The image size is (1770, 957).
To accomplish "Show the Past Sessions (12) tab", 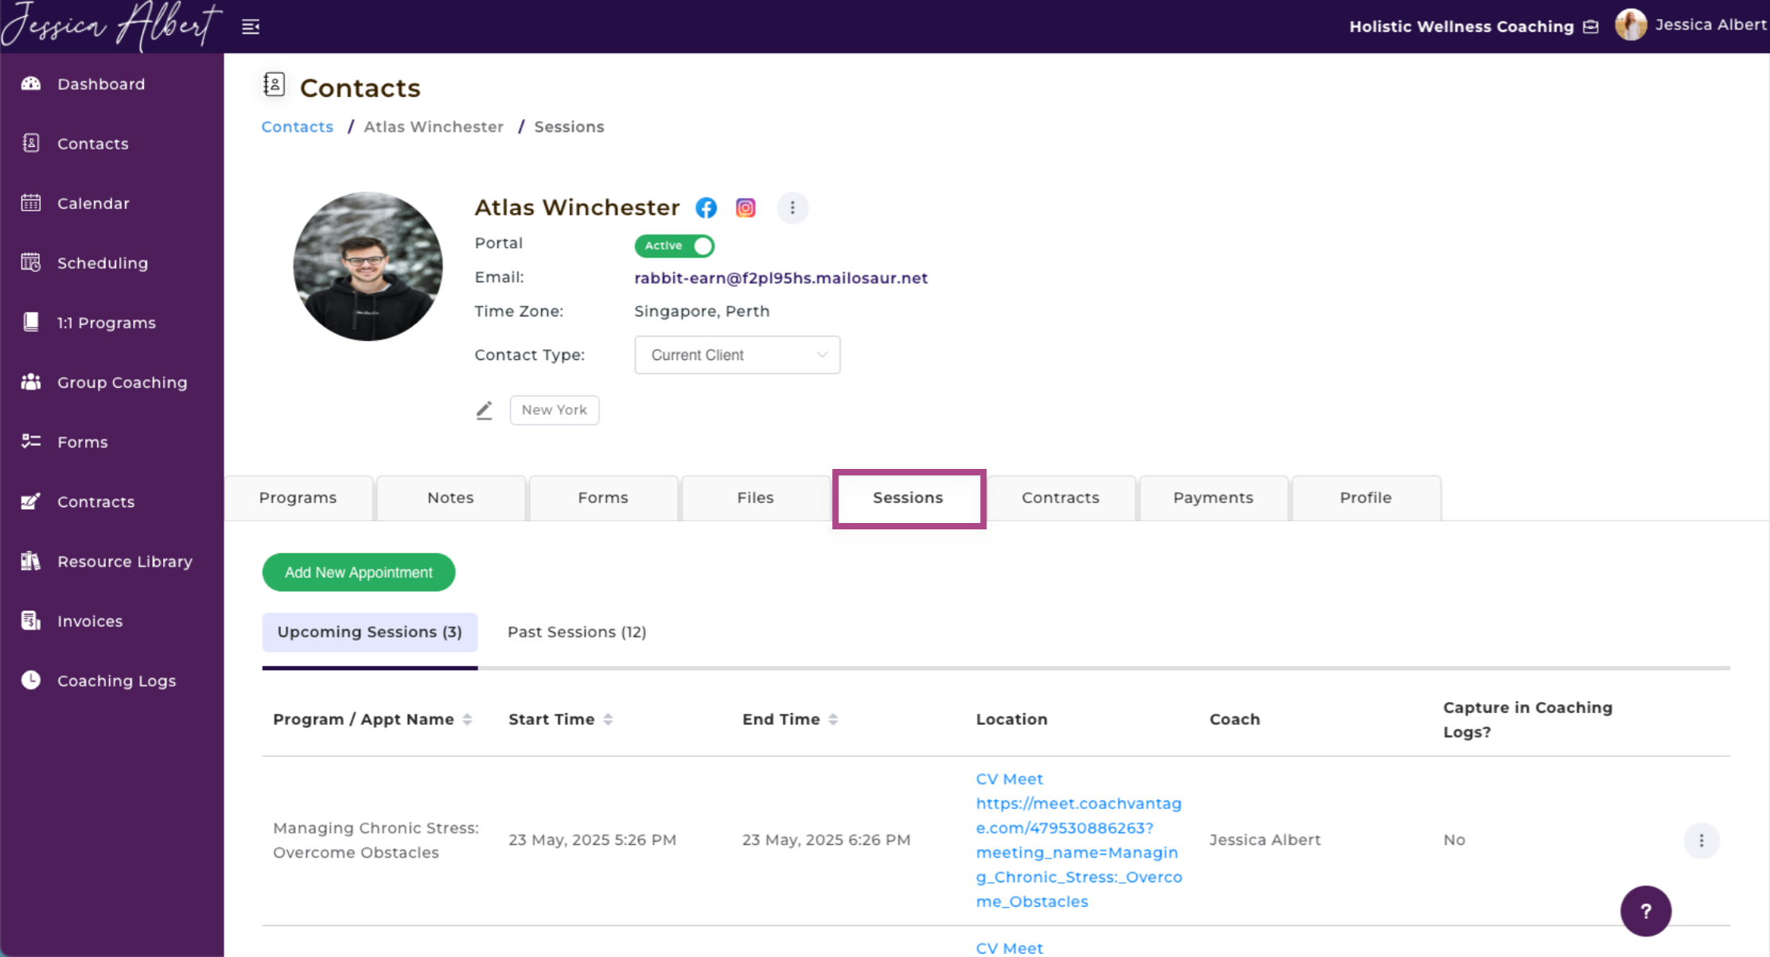I will click(577, 632).
